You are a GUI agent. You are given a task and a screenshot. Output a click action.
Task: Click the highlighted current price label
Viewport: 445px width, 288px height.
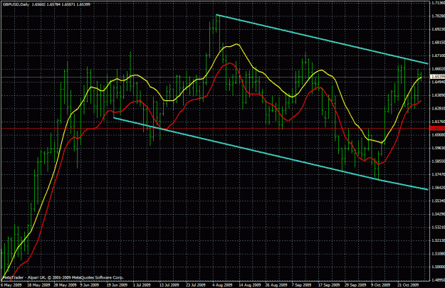point(438,77)
